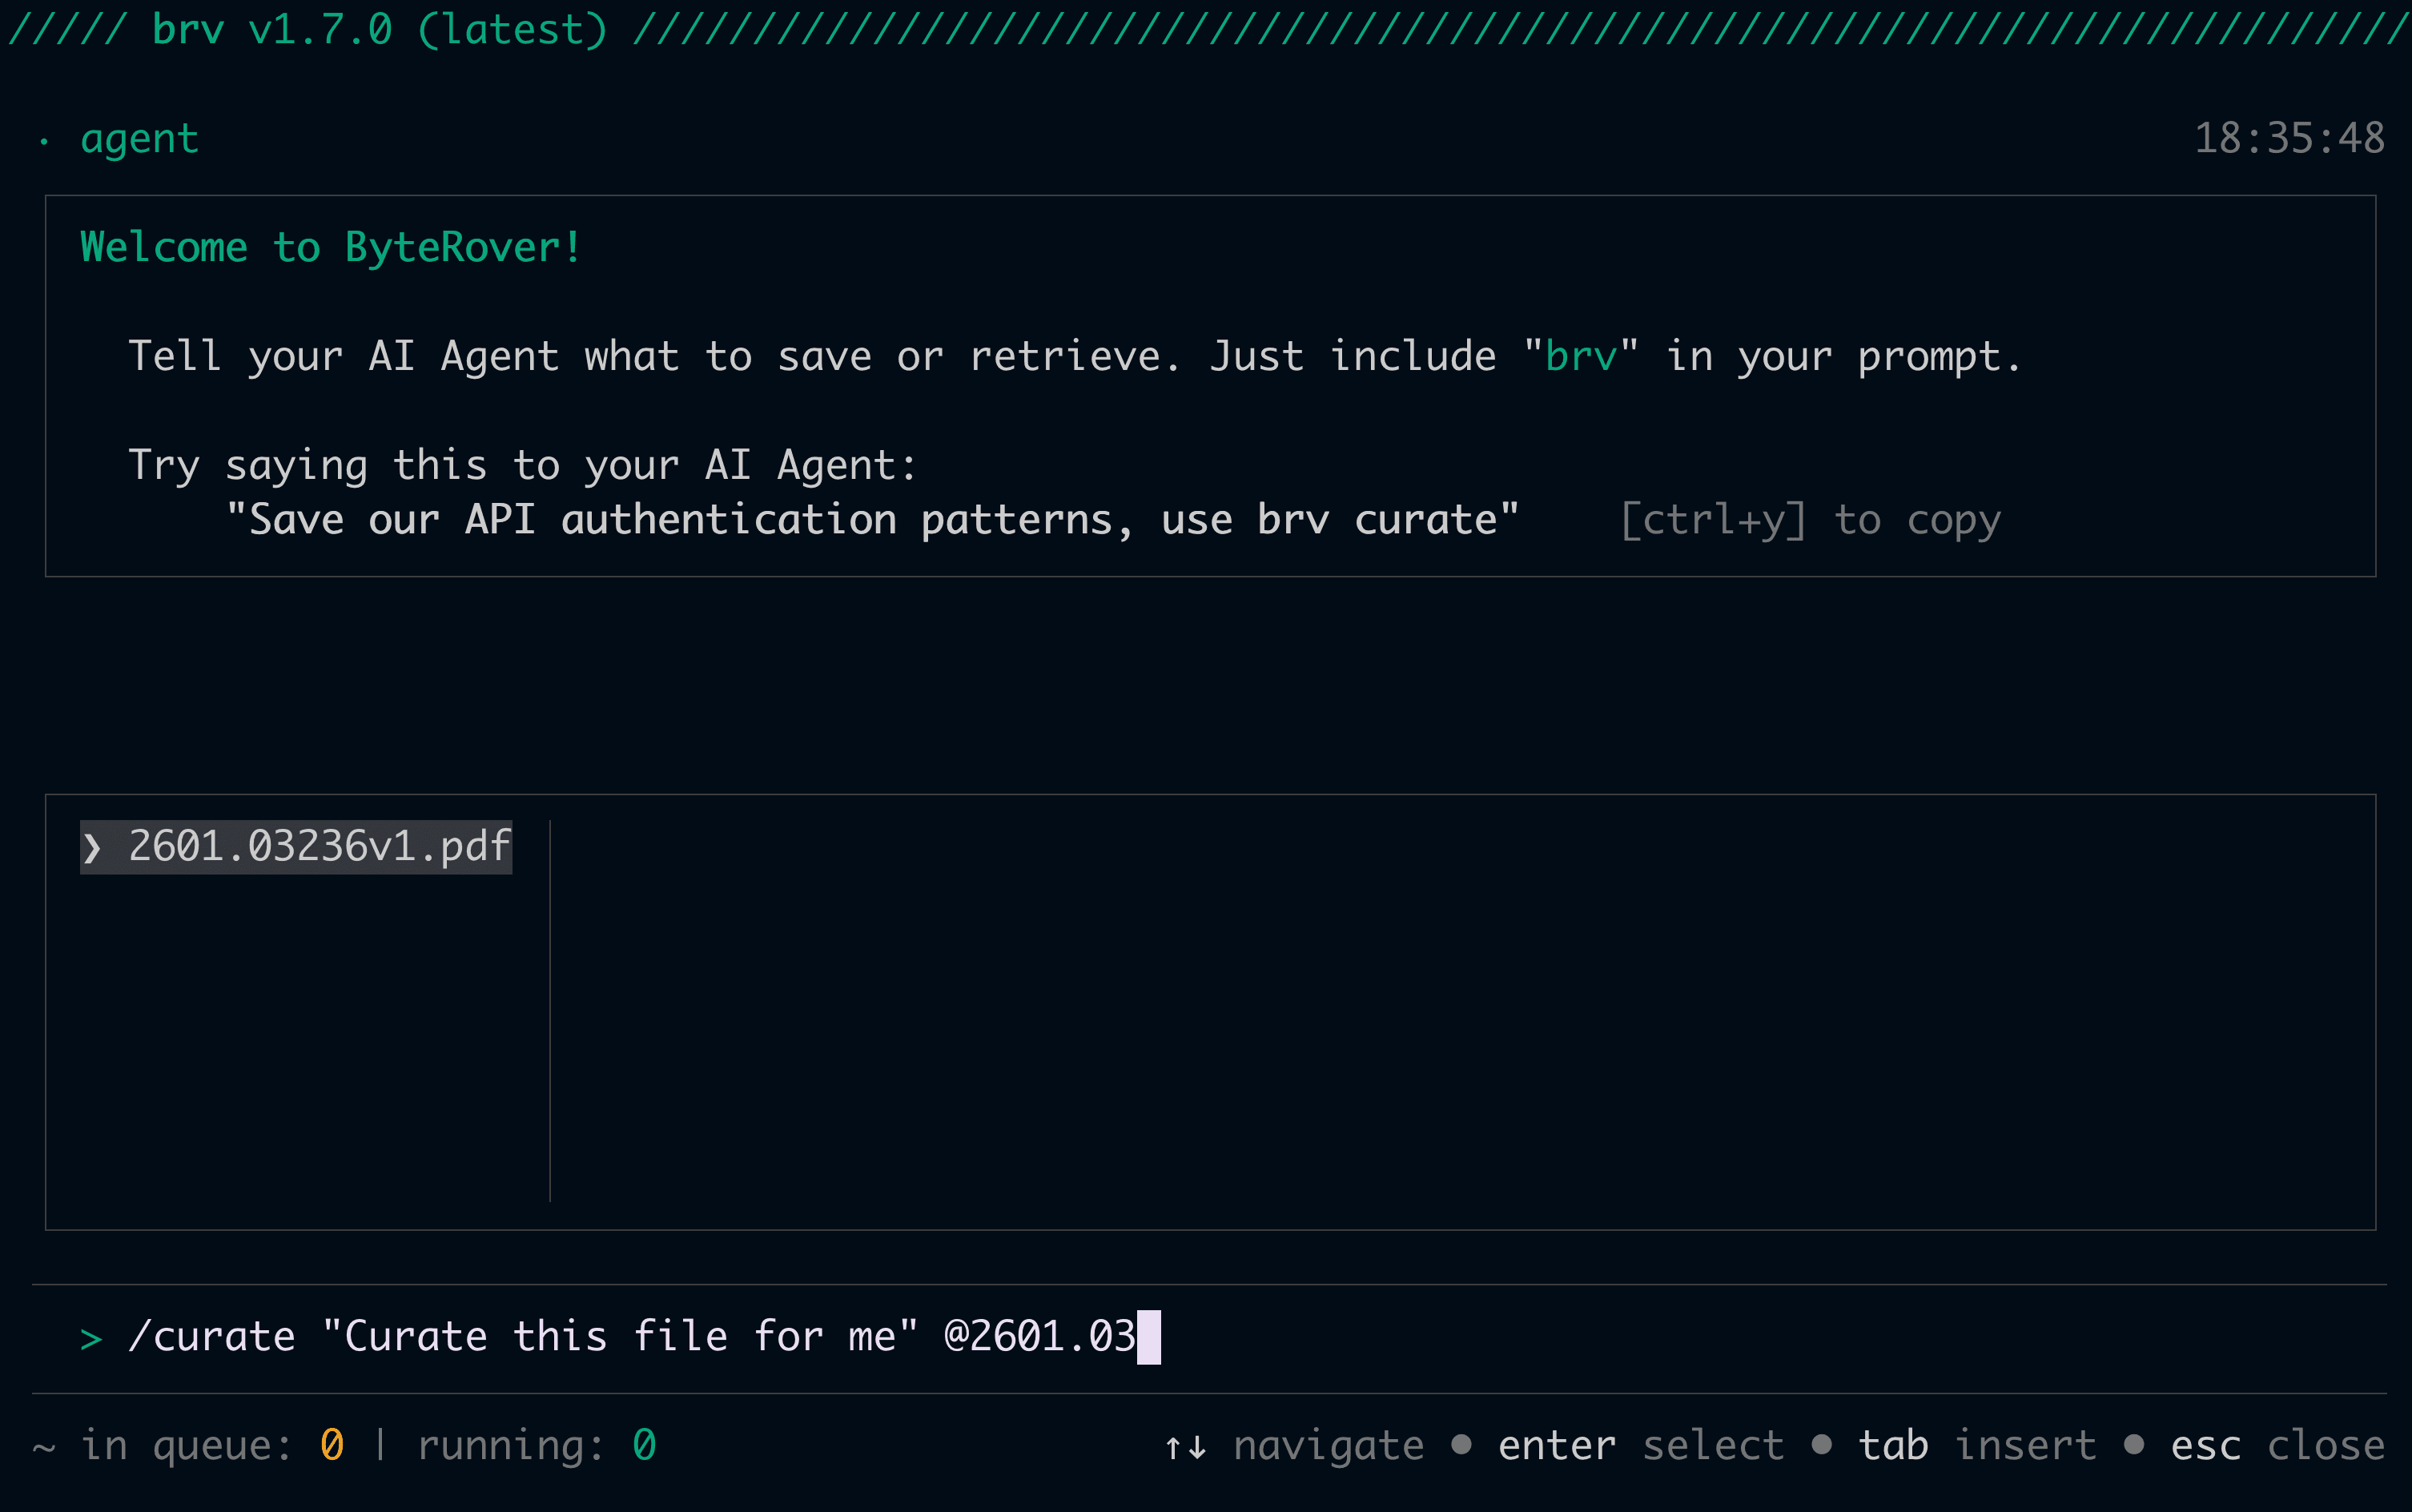Click the up-down navigate arrows icon
The height and width of the screenshot is (1512, 2412).
[x=1185, y=1446]
